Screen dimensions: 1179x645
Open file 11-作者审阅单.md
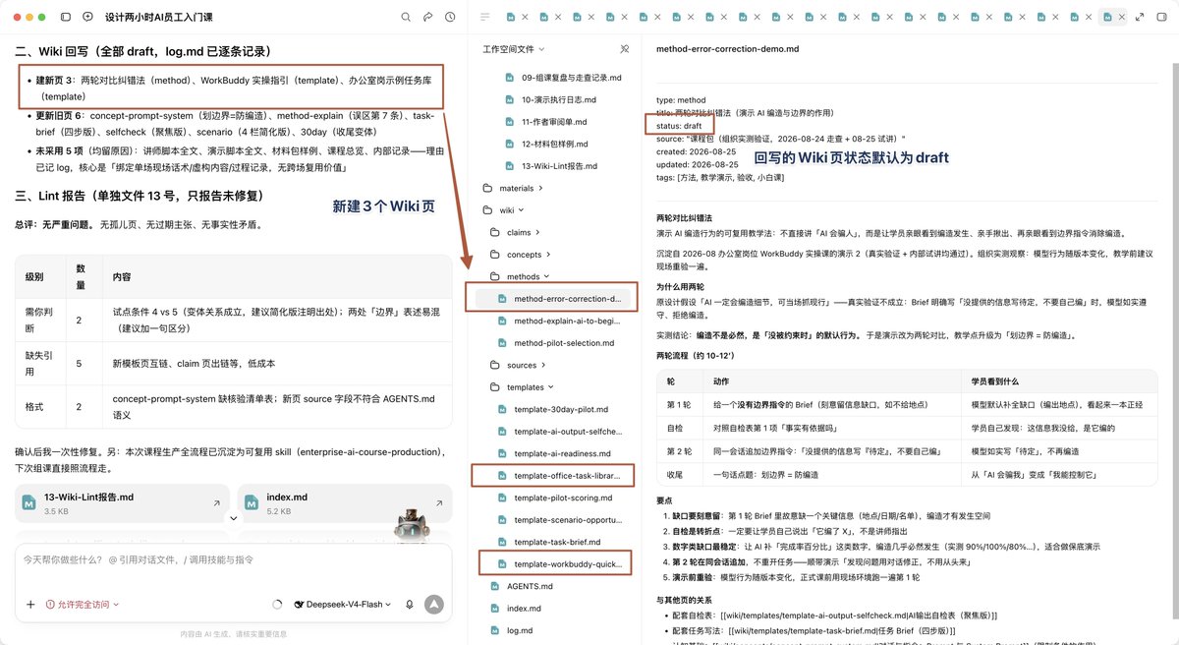pyautogui.click(x=544, y=122)
